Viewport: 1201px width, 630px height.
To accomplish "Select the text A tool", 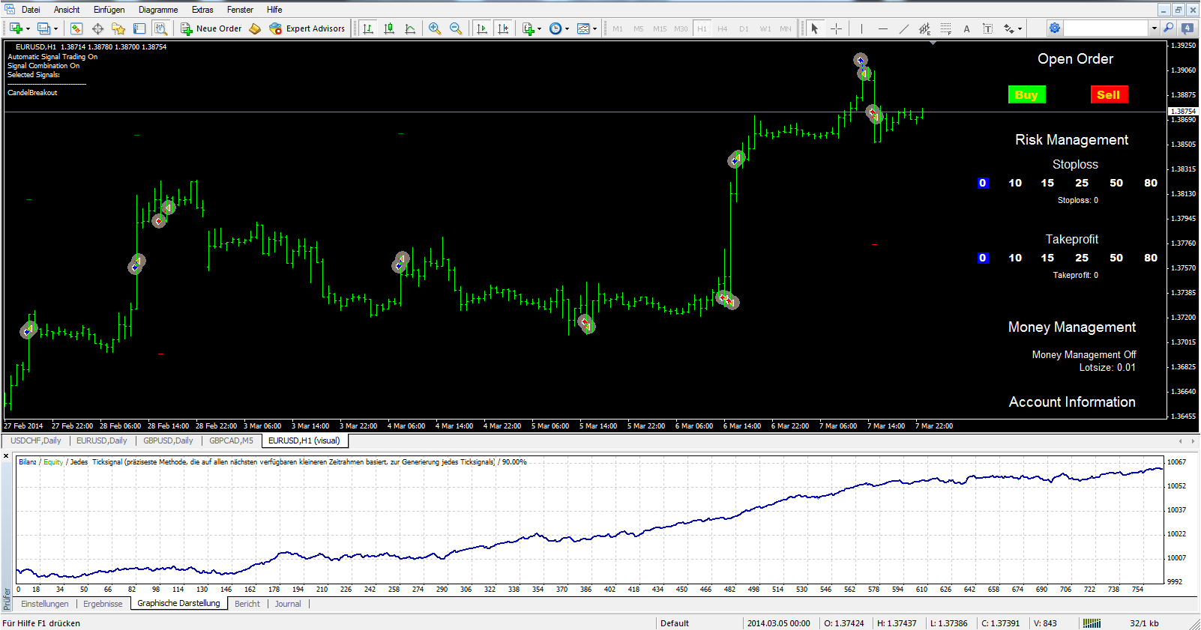I will click(966, 28).
